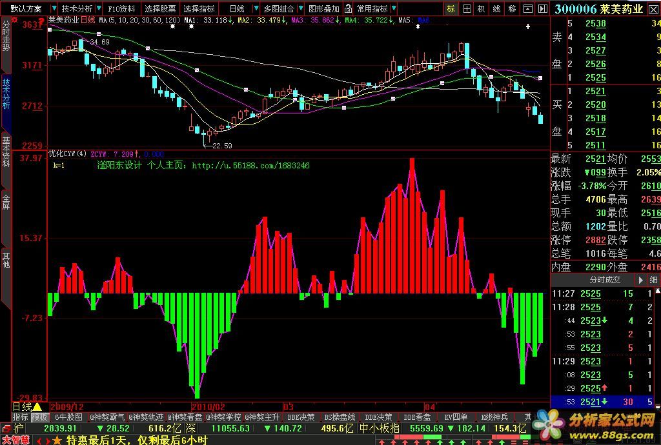The width and height of the screenshot is (661, 445).
Task: Click the 线 drawing icon
Action: point(496,8)
